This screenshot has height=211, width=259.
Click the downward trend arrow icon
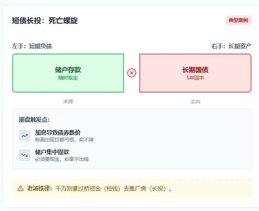(24, 155)
